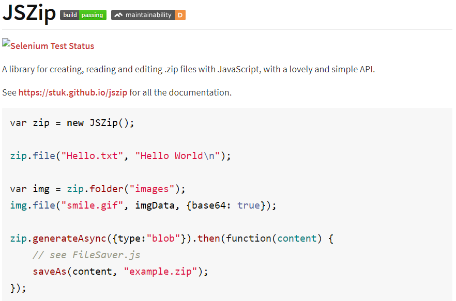Click the "example.zip" string

[160, 272]
